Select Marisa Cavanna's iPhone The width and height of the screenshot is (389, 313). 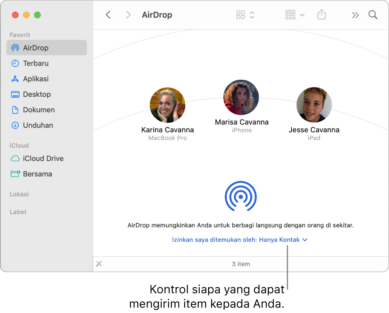[x=241, y=97]
